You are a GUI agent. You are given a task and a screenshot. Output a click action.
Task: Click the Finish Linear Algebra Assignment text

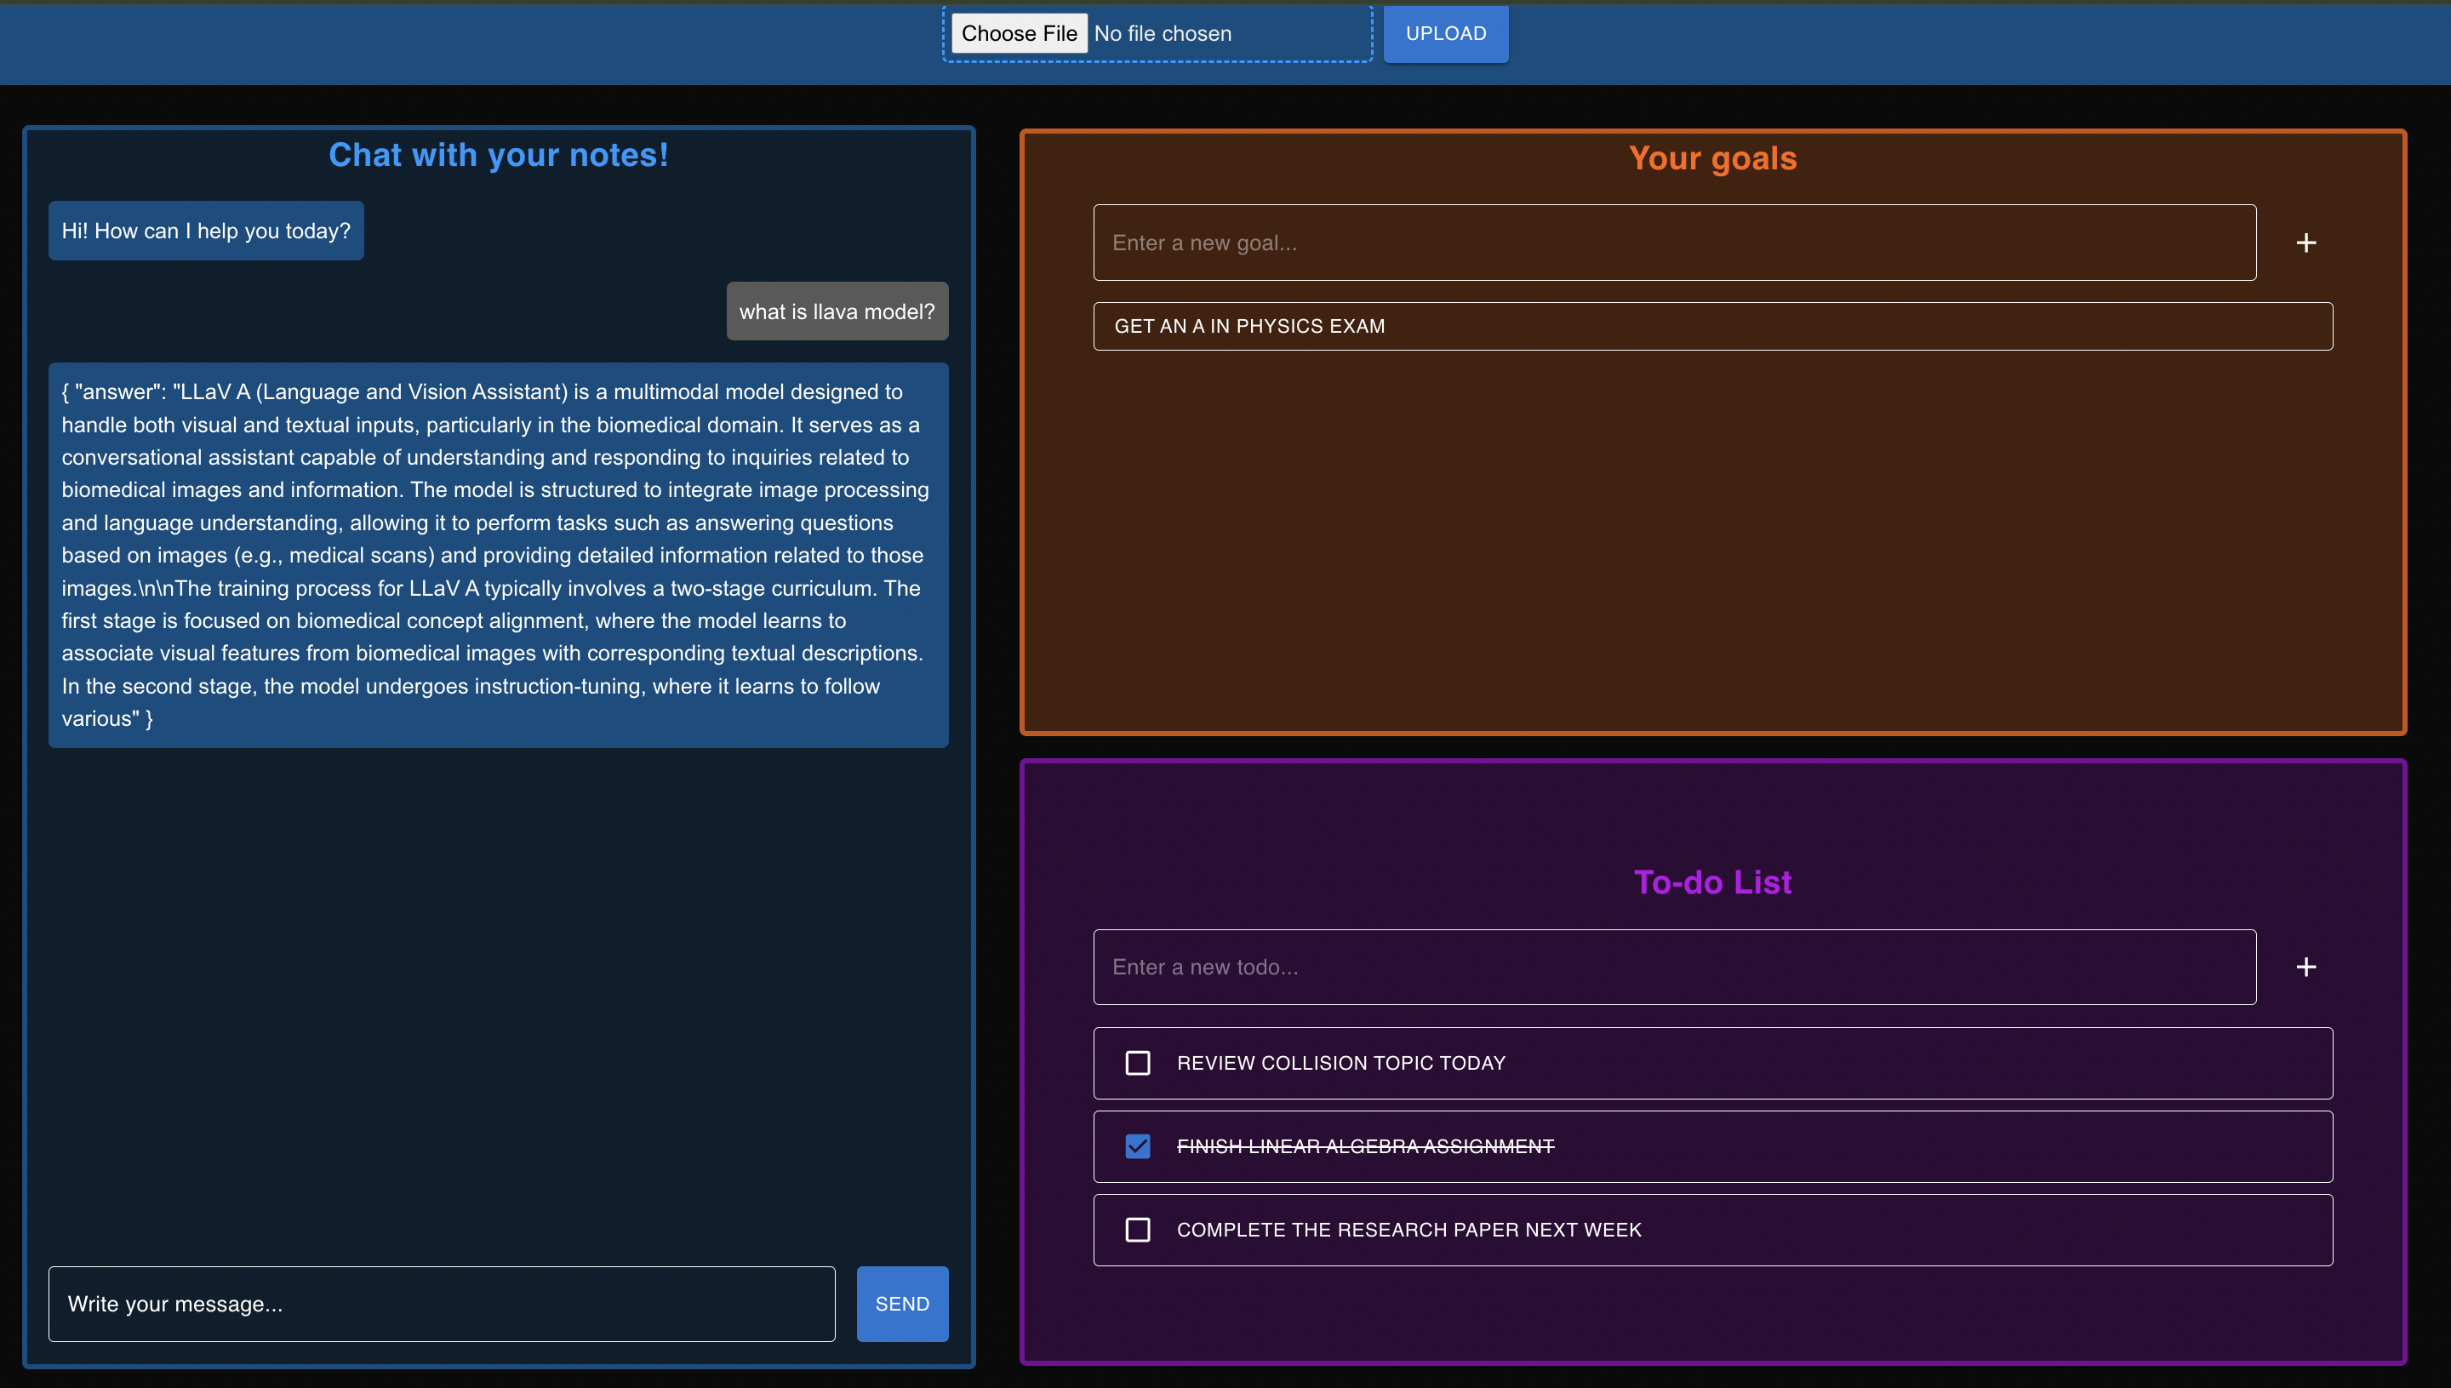click(1364, 1145)
